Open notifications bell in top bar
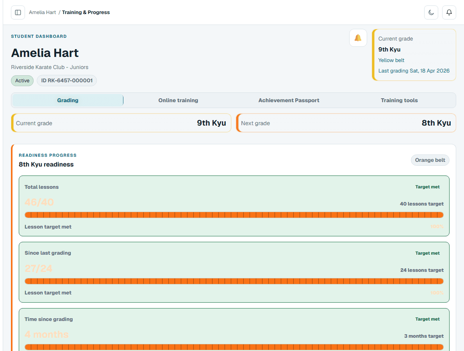Viewport: 464px width, 351px height. [449, 12]
